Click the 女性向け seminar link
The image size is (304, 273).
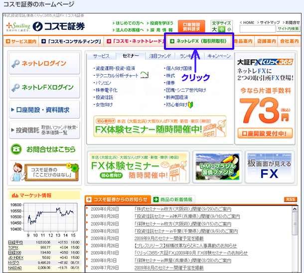pyautogui.click(x=103, y=105)
